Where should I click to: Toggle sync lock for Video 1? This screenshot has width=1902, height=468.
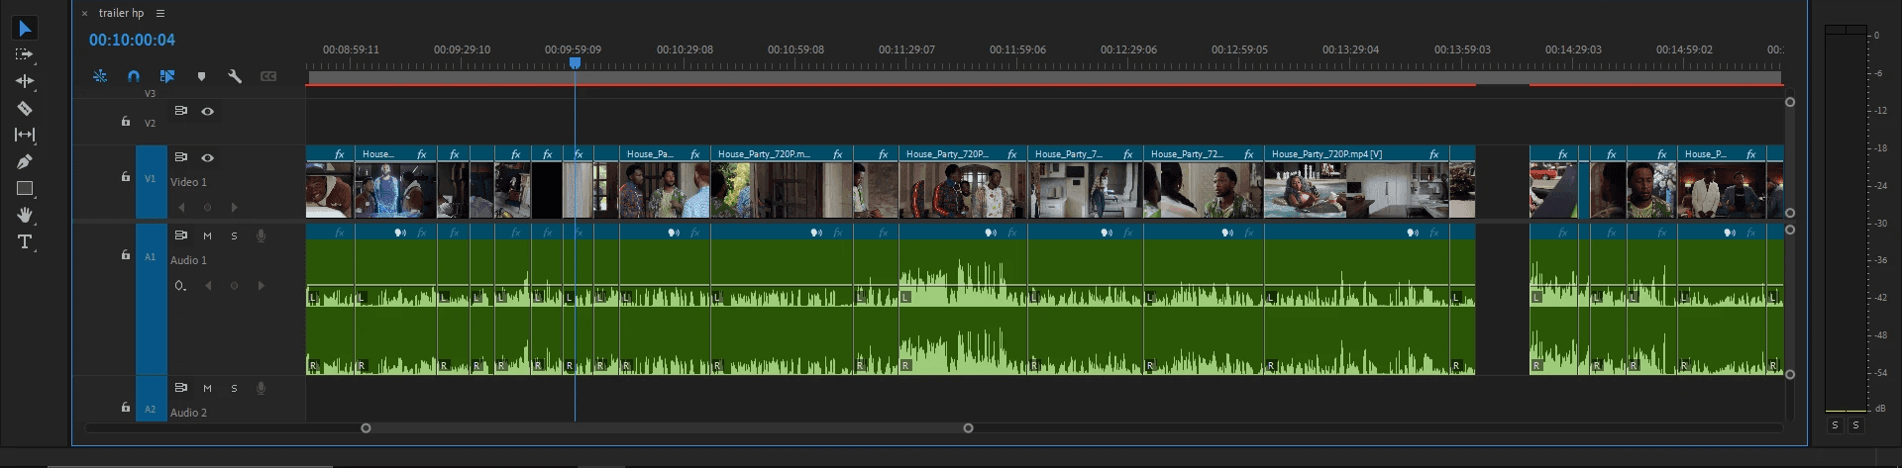pyautogui.click(x=181, y=157)
